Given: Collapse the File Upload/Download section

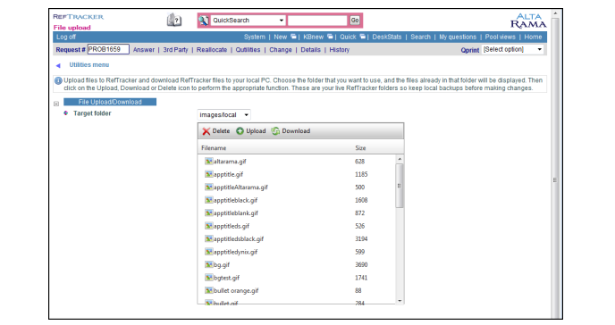Looking at the screenshot, I should pyautogui.click(x=56, y=104).
